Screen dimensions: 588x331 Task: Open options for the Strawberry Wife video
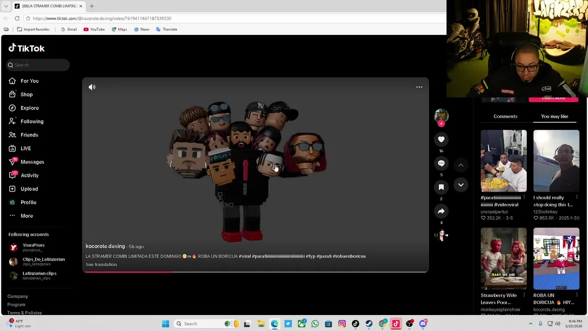[524, 295]
